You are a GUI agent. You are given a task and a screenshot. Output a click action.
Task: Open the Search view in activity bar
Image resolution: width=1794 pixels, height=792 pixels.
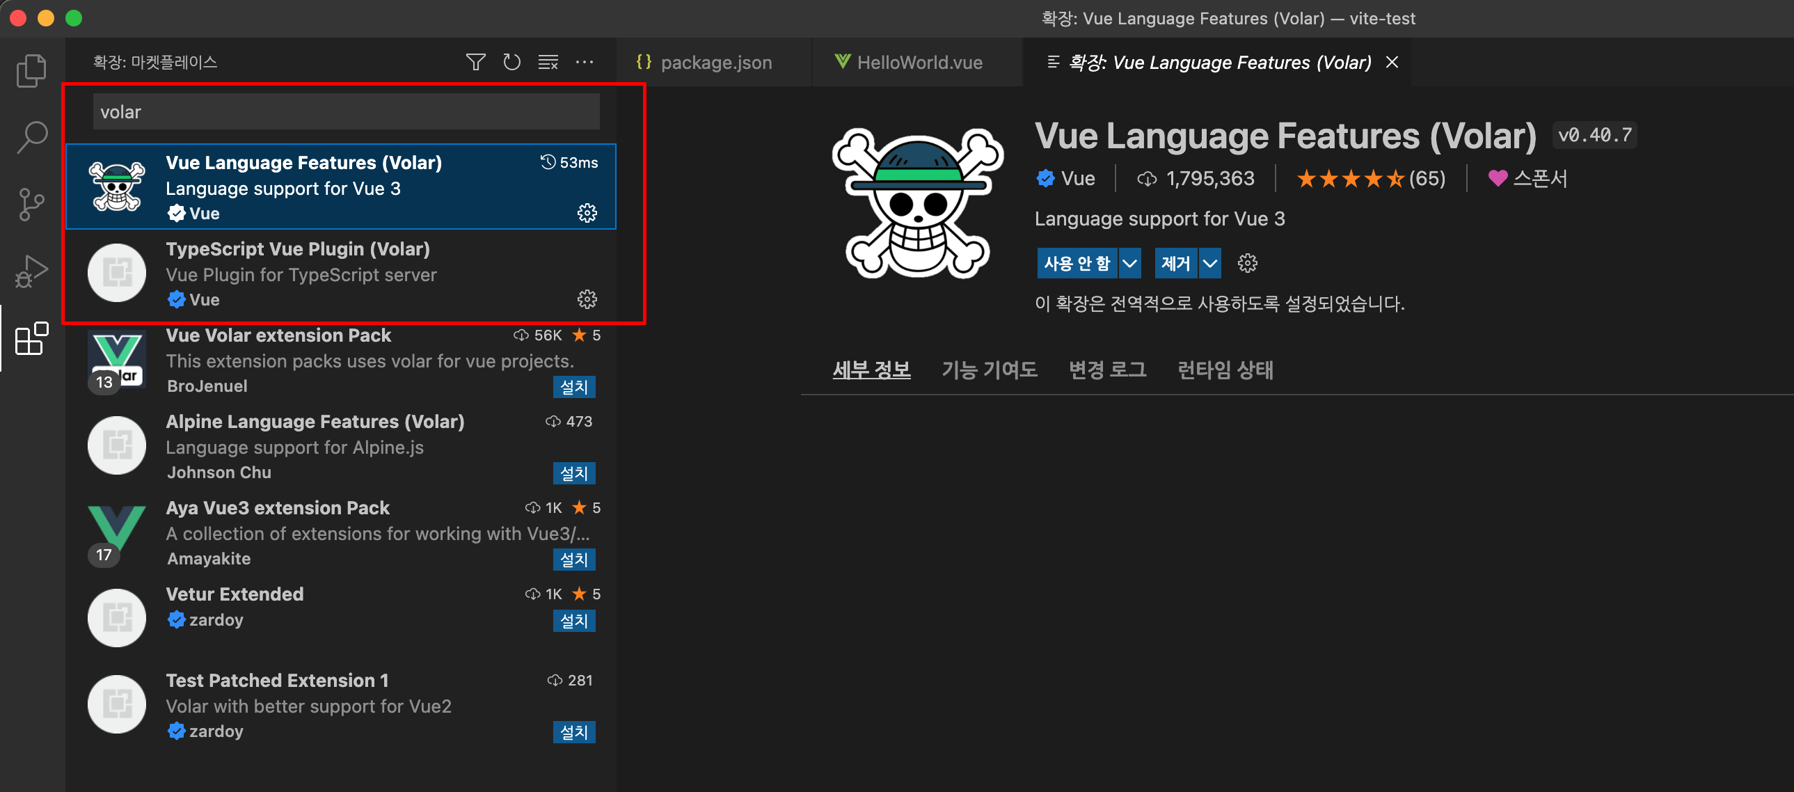point(31,137)
